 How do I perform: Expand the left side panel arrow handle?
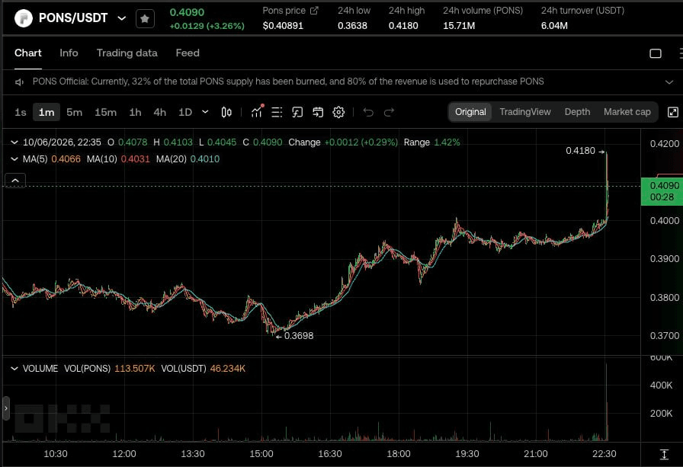point(5,408)
